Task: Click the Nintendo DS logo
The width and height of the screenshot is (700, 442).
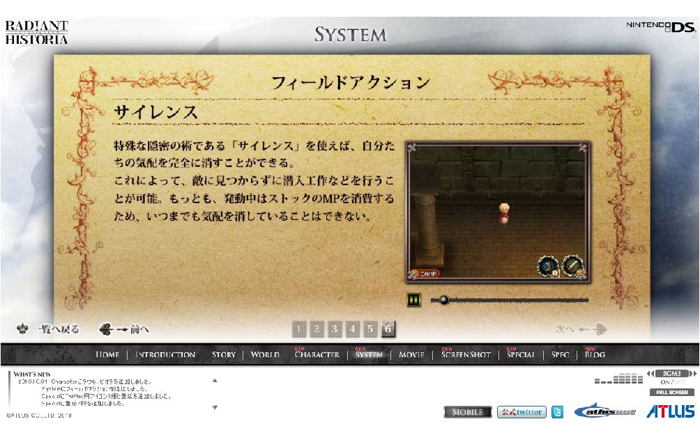Action: click(x=661, y=27)
